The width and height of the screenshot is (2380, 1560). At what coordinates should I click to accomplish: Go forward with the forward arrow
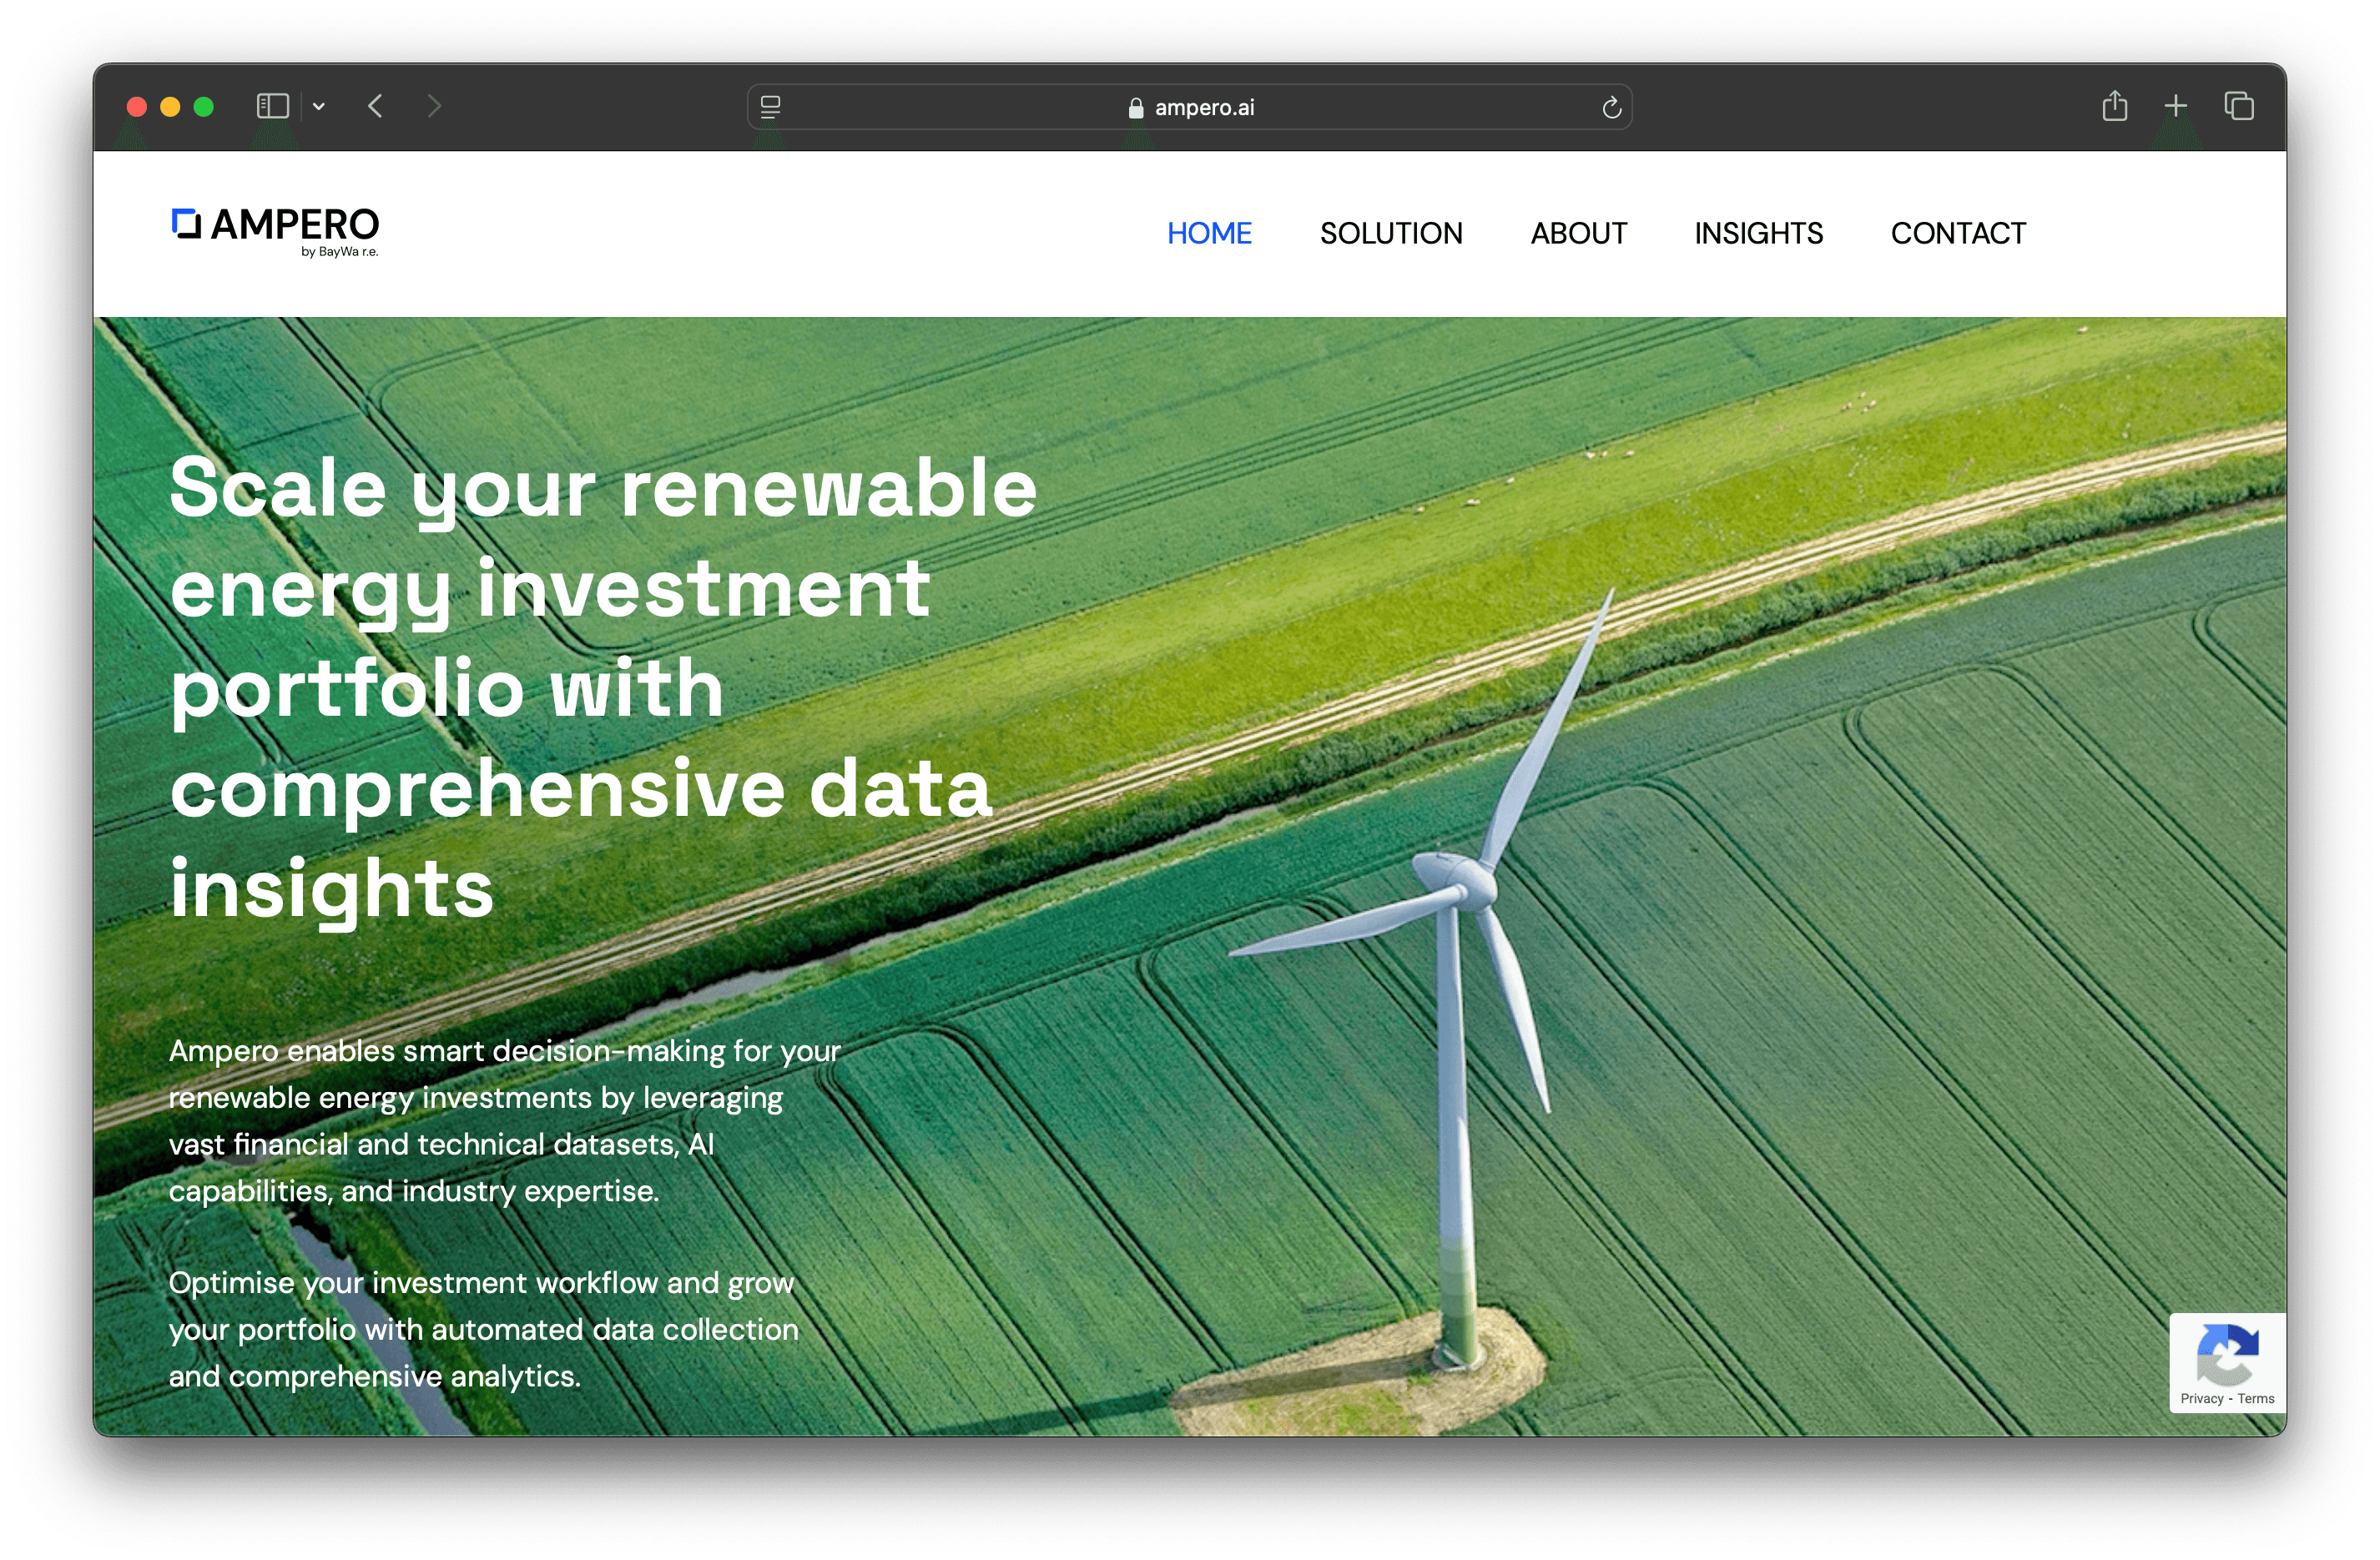click(434, 106)
